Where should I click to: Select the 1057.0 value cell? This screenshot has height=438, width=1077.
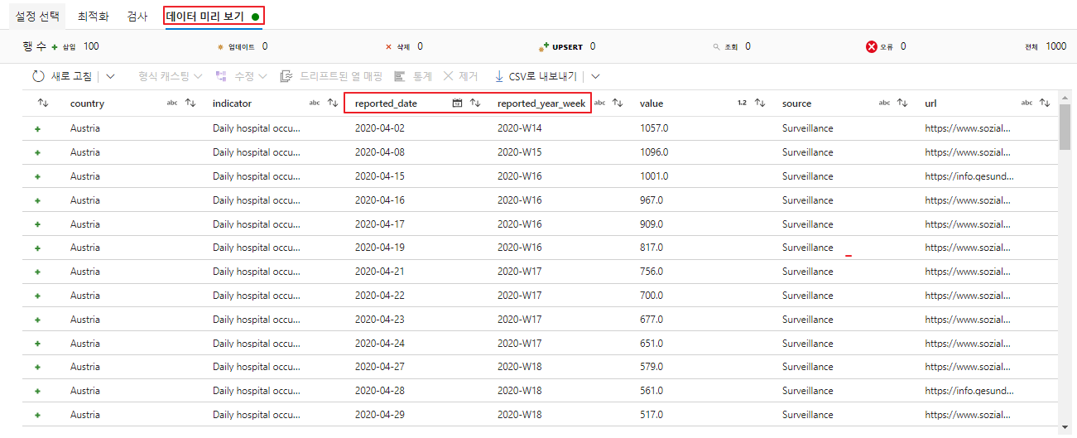pos(654,128)
